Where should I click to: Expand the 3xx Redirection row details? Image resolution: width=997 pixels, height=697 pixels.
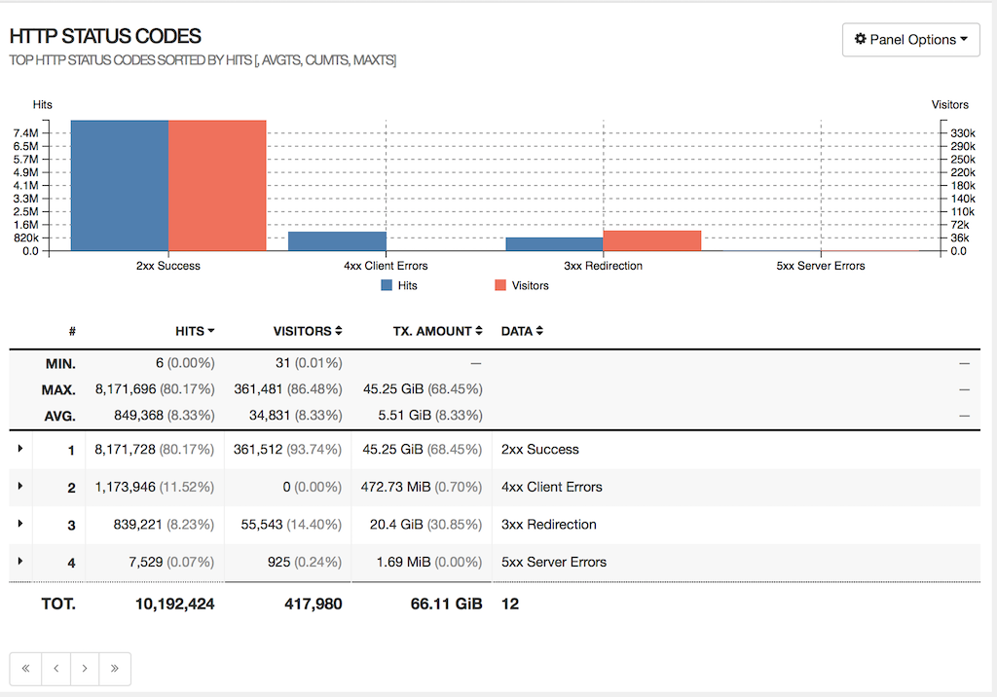pos(20,524)
